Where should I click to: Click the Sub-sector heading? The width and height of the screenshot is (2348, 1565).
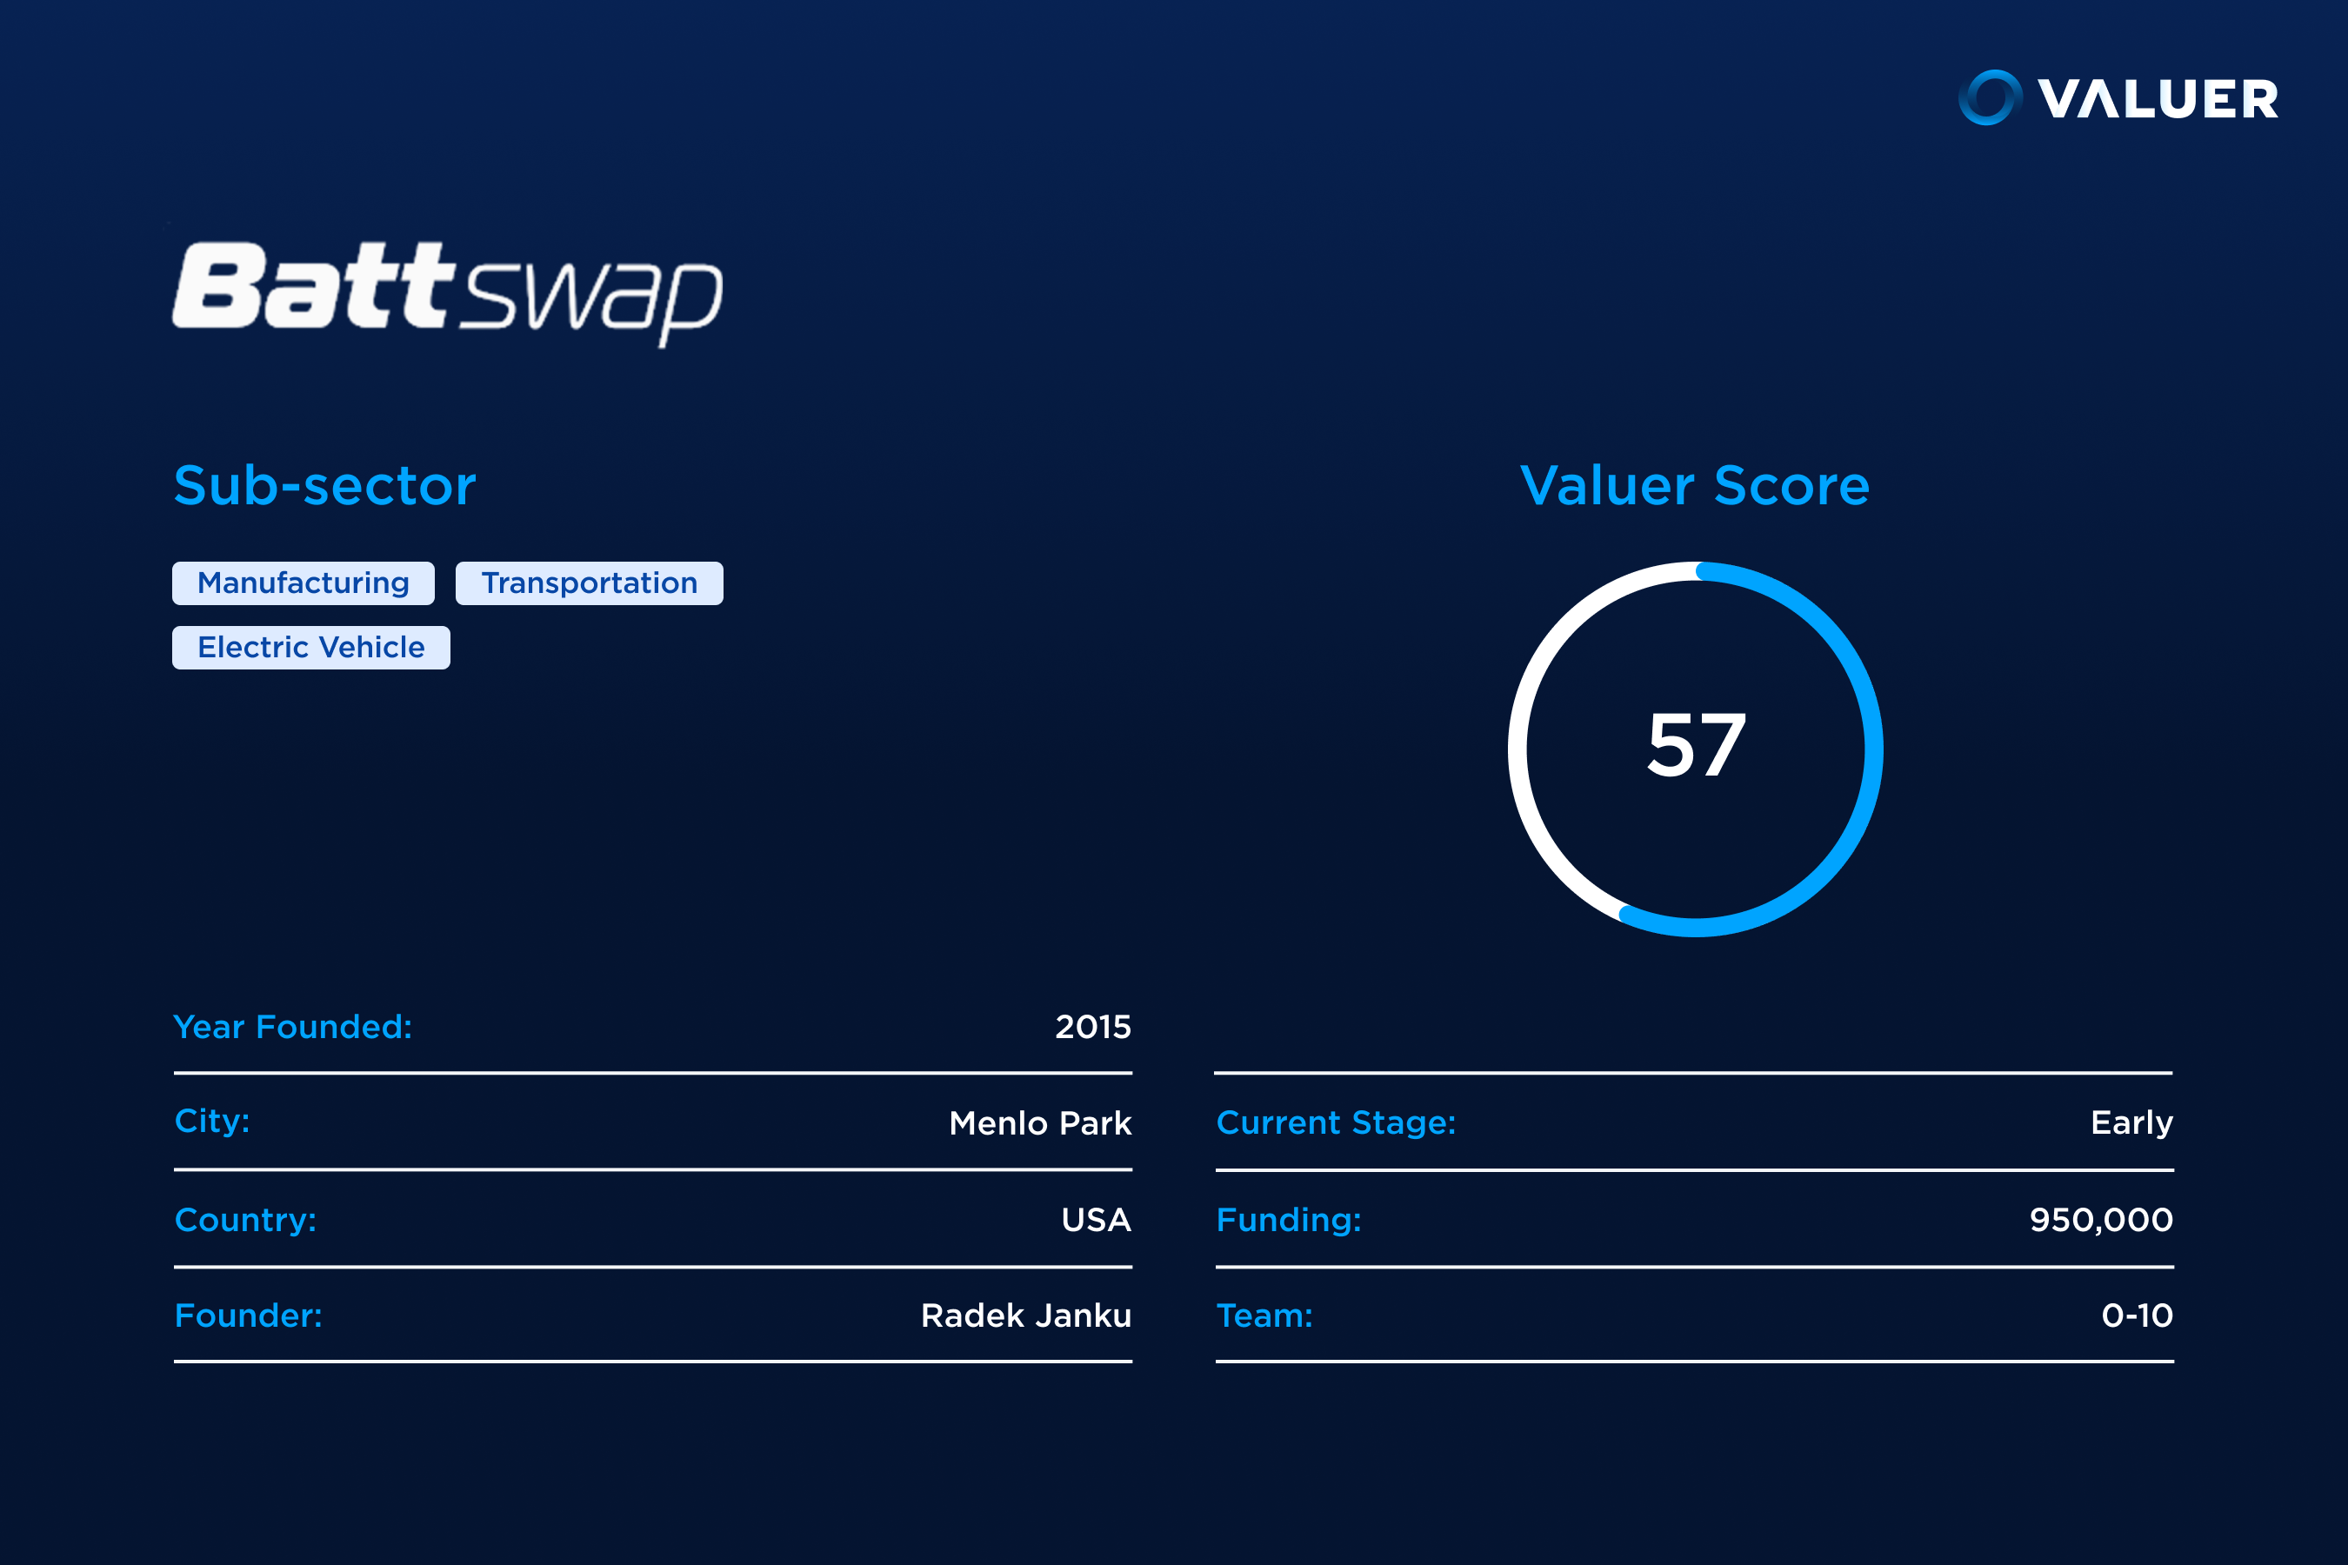click(x=324, y=486)
